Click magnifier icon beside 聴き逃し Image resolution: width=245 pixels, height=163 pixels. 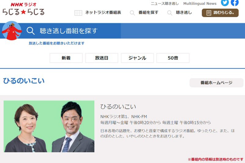pyautogui.click(x=170, y=13)
